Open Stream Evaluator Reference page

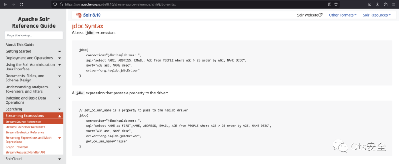tap(25, 132)
